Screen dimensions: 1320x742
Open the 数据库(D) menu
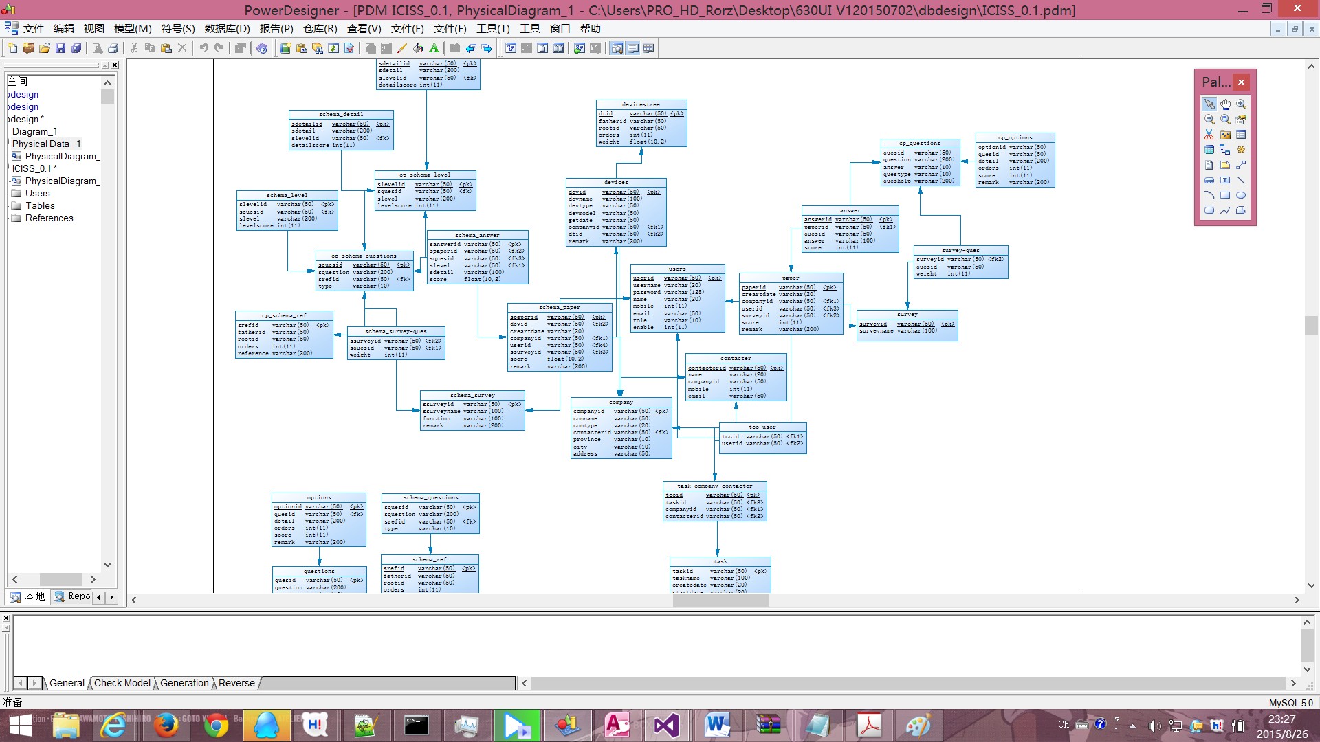pos(227,28)
